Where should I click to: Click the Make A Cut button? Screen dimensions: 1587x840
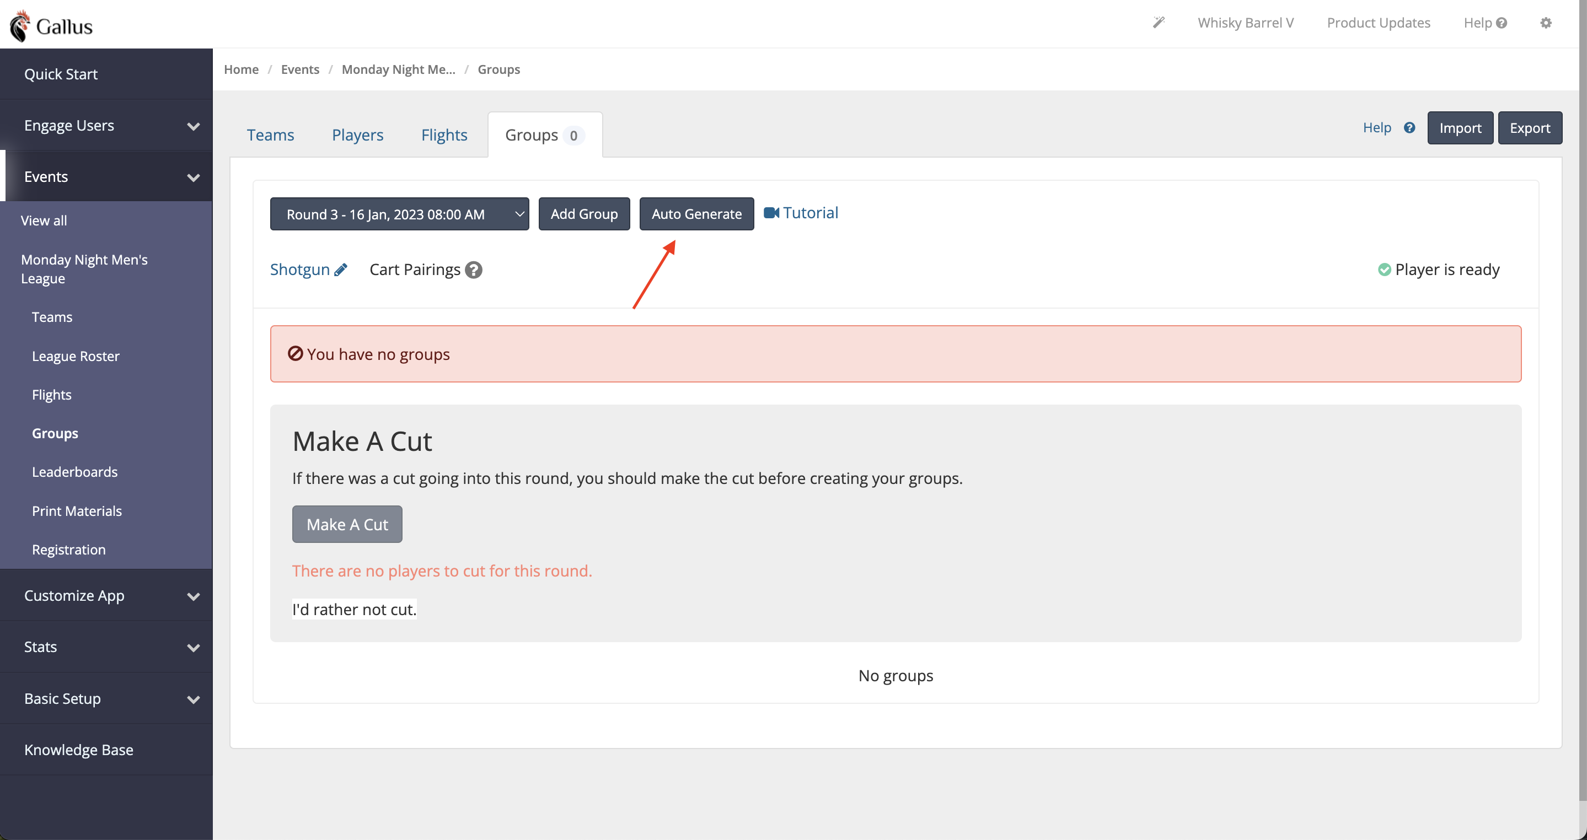[347, 524]
